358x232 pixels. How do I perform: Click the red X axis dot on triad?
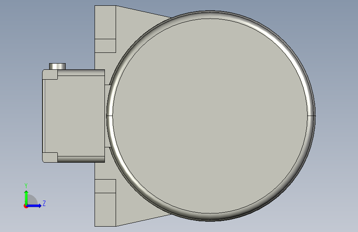pyautogui.click(x=26, y=206)
